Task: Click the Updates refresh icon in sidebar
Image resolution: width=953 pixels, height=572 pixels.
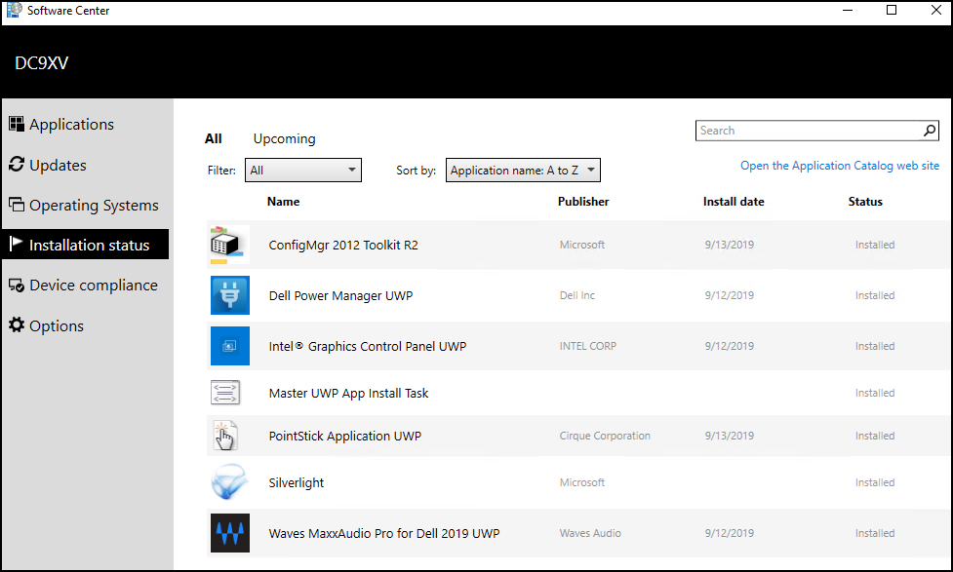Action: click(x=17, y=164)
